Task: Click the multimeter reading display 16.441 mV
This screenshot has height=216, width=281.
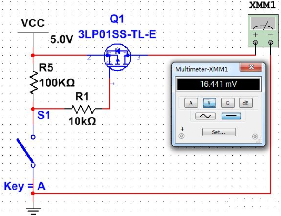Action: (217, 85)
